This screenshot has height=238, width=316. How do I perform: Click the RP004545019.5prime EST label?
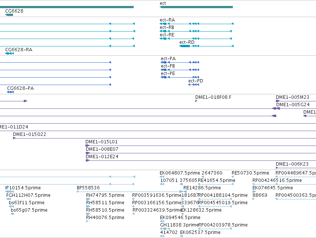pos(223,203)
